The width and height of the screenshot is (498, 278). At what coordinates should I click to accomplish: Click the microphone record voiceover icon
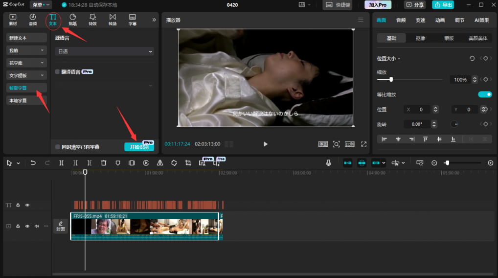pos(329,163)
